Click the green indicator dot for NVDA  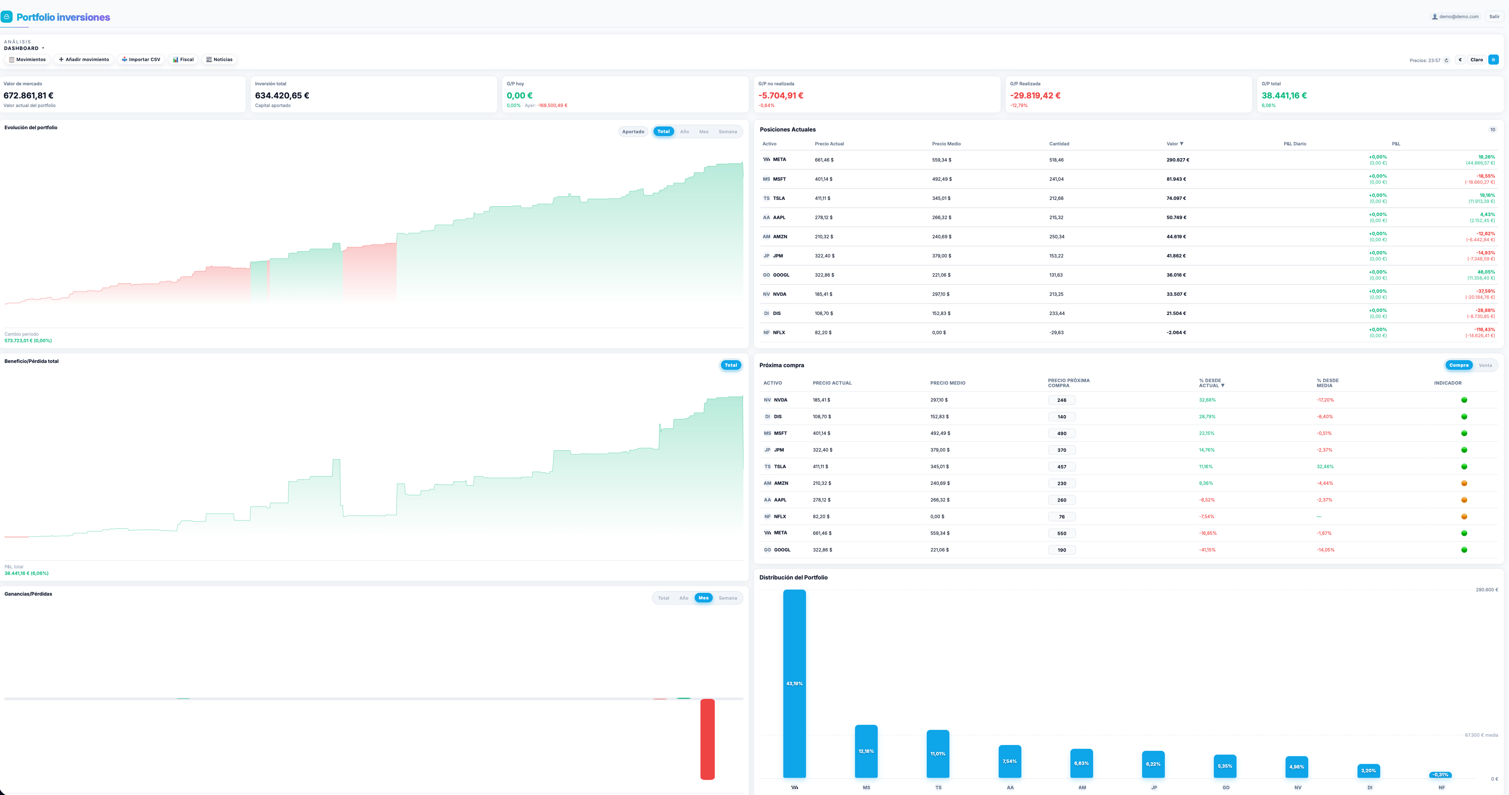pos(1464,400)
